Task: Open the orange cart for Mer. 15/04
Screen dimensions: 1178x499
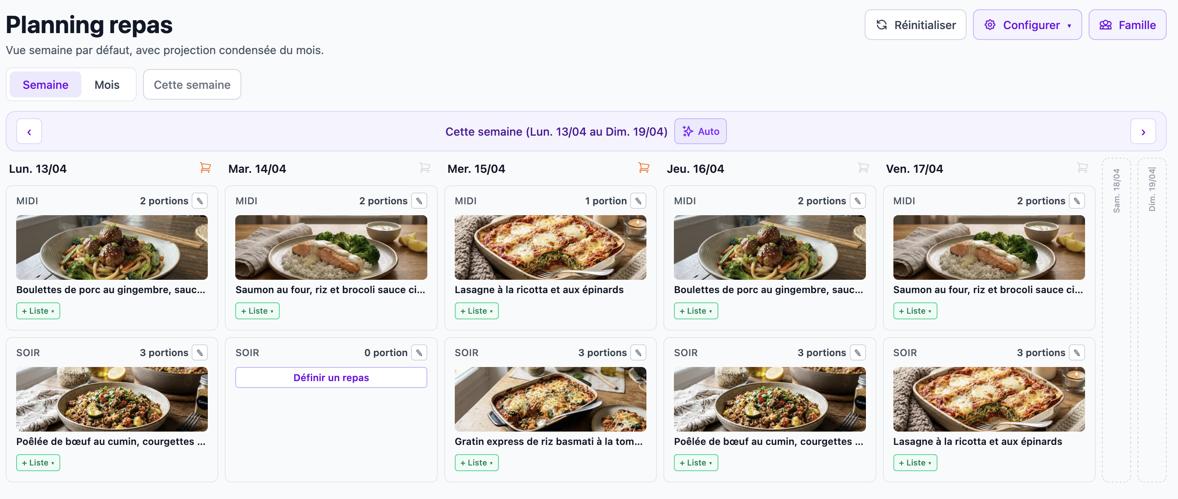Action: 644,168
